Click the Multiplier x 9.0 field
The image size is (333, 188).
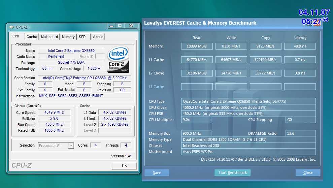tap(54, 118)
